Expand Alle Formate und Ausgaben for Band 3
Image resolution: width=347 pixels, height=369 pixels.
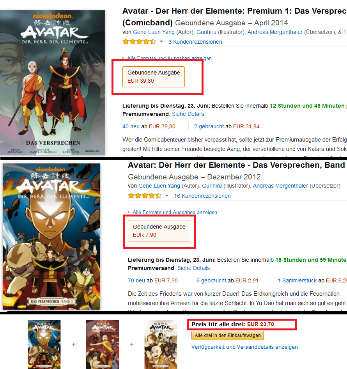(175, 212)
